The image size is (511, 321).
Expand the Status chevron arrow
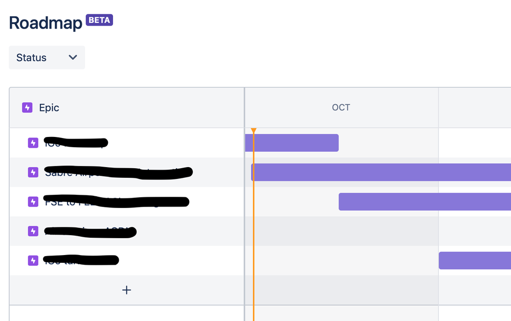(72, 57)
